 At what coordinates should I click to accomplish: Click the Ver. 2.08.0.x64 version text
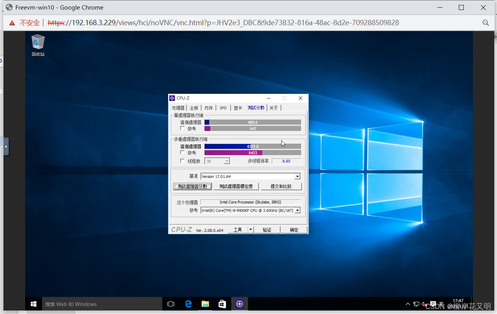(210, 230)
